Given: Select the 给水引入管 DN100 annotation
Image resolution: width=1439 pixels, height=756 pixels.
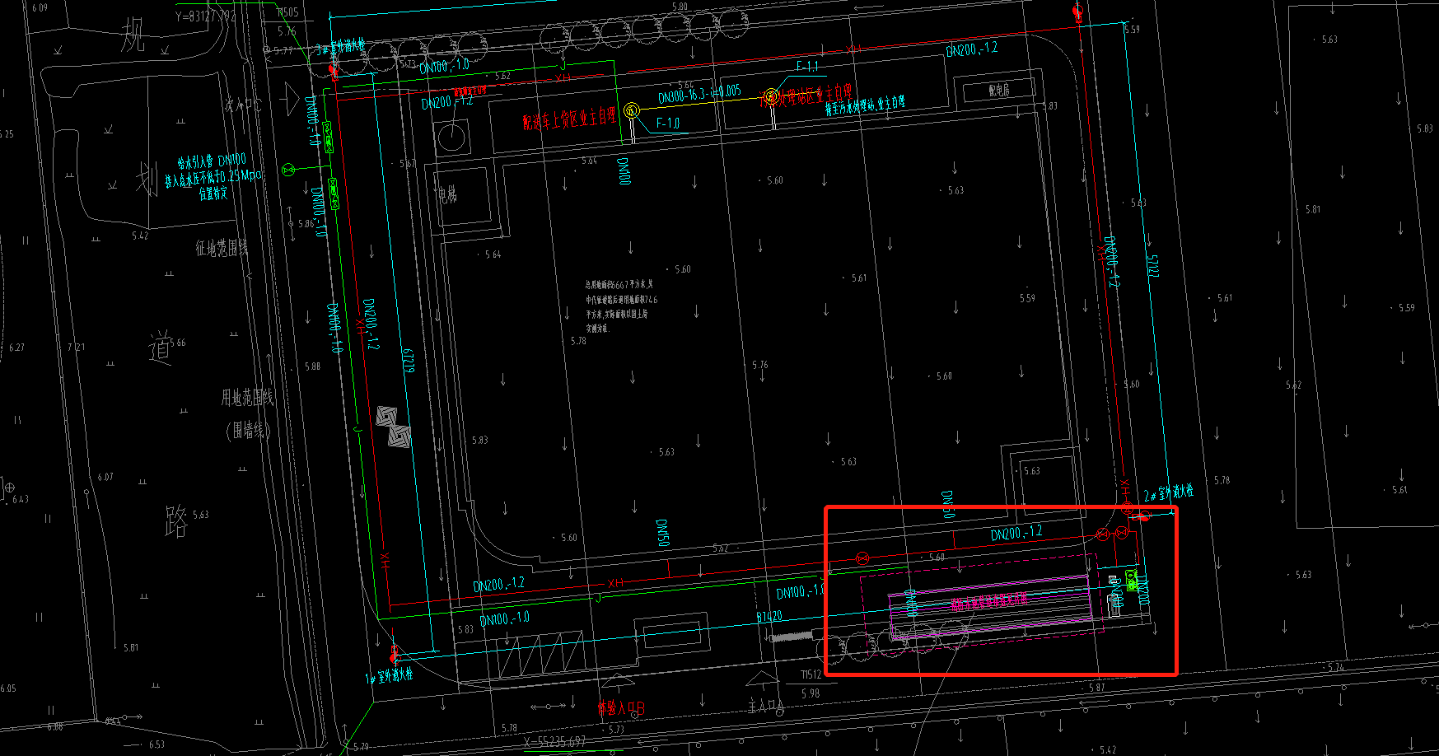Looking at the screenshot, I should (x=212, y=161).
